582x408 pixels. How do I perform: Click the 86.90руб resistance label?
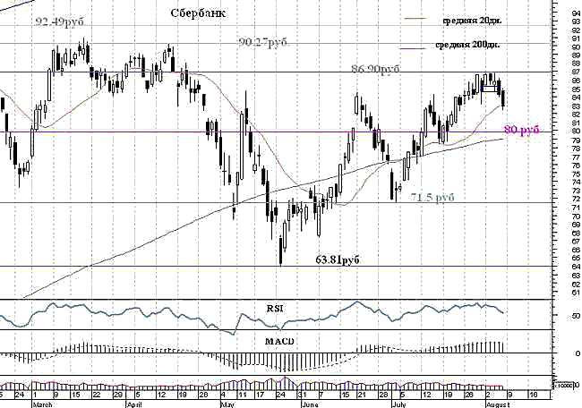[x=375, y=69]
